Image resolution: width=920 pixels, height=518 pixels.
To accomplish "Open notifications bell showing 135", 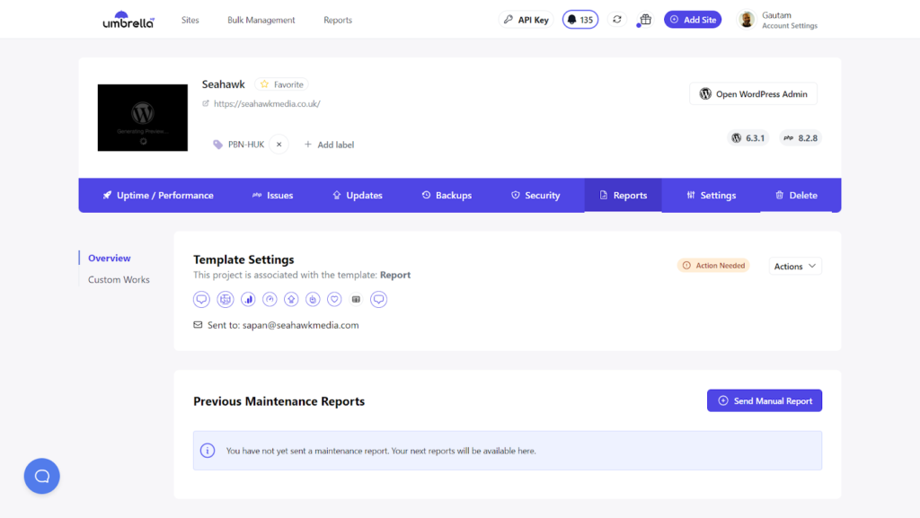I will point(580,20).
